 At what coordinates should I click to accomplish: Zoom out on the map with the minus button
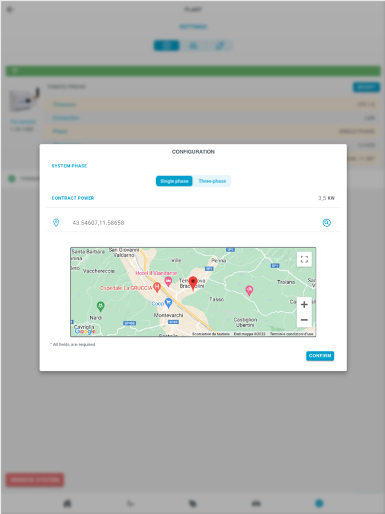pos(304,320)
